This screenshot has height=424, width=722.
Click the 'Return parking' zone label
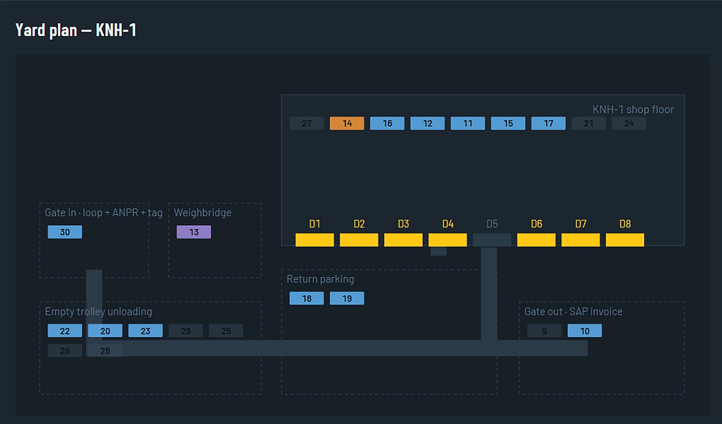coord(320,279)
